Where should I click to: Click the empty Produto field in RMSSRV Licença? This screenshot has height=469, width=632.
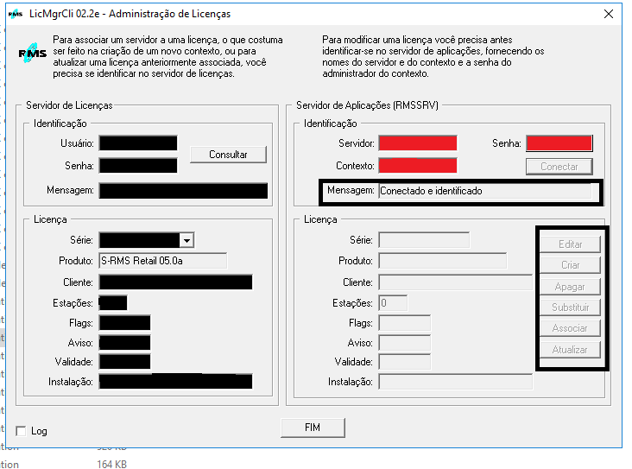coord(443,261)
